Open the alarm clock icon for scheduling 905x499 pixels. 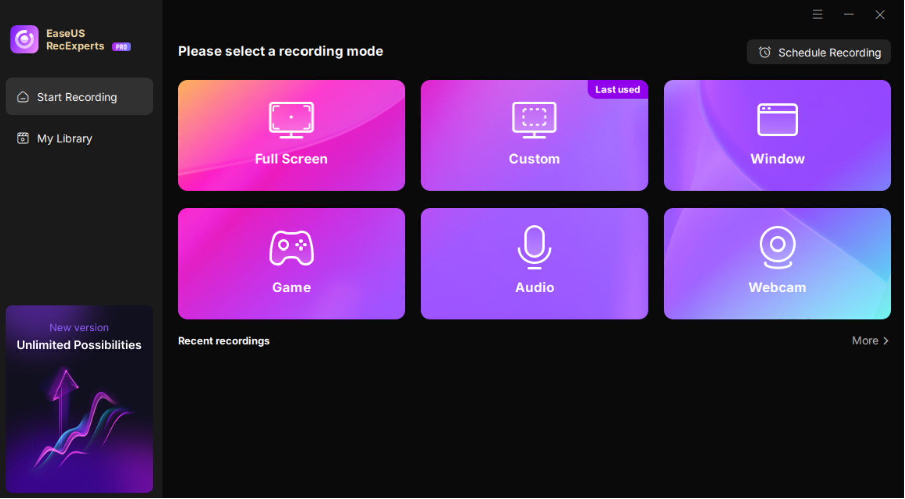pos(764,52)
